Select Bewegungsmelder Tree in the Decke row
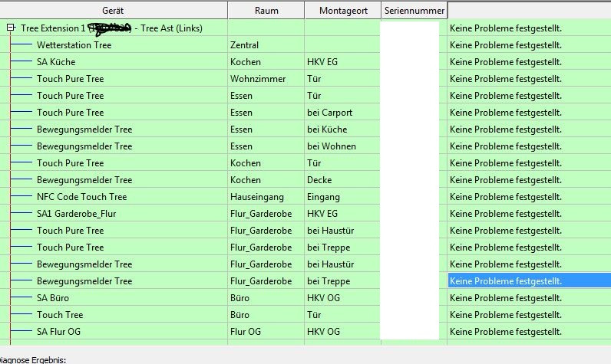This screenshot has height=364, width=611. tap(84, 180)
